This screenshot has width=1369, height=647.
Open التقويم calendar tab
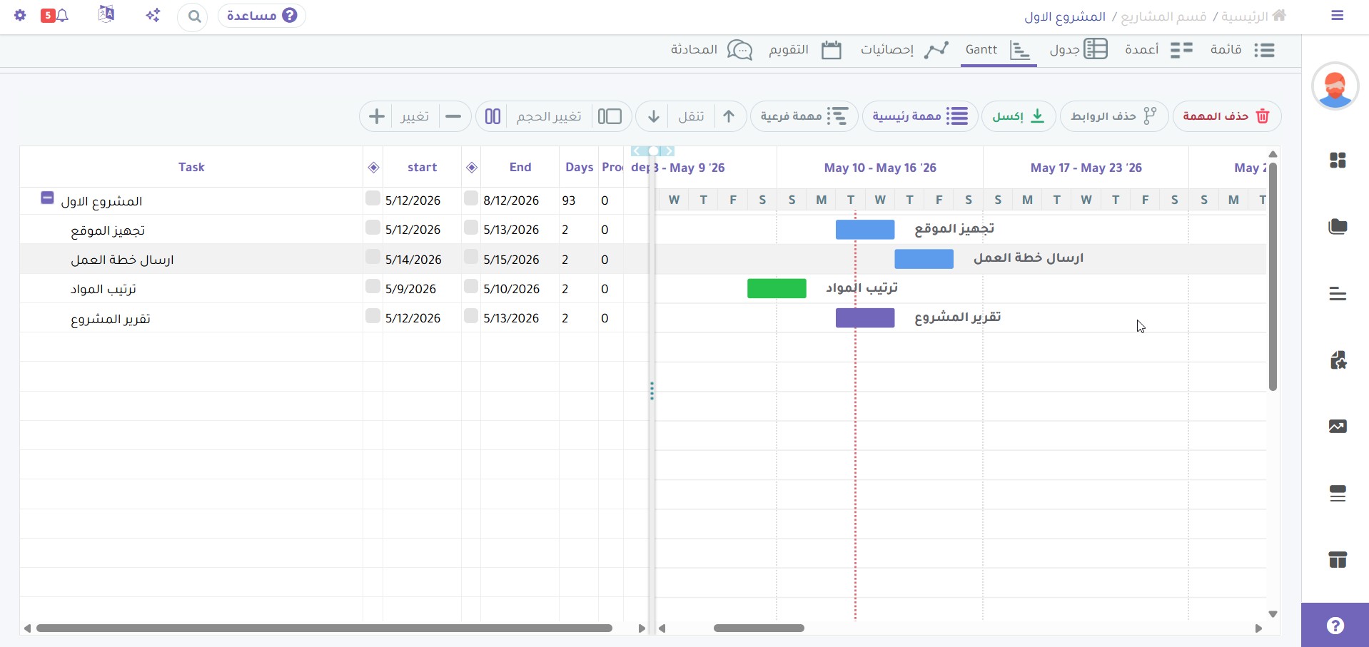click(x=805, y=50)
